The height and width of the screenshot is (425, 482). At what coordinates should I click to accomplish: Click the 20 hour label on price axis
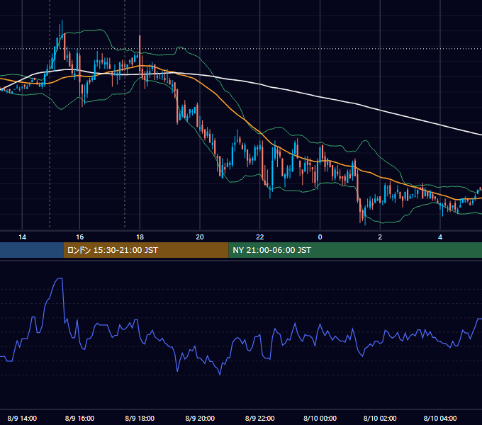click(x=200, y=237)
